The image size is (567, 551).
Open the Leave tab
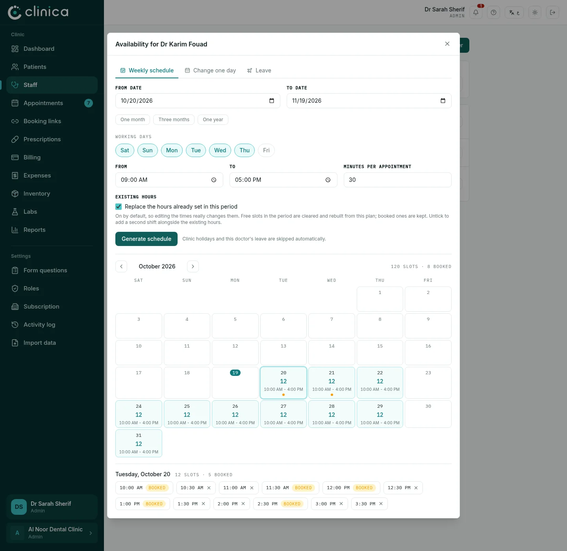(x=259, y=70)
